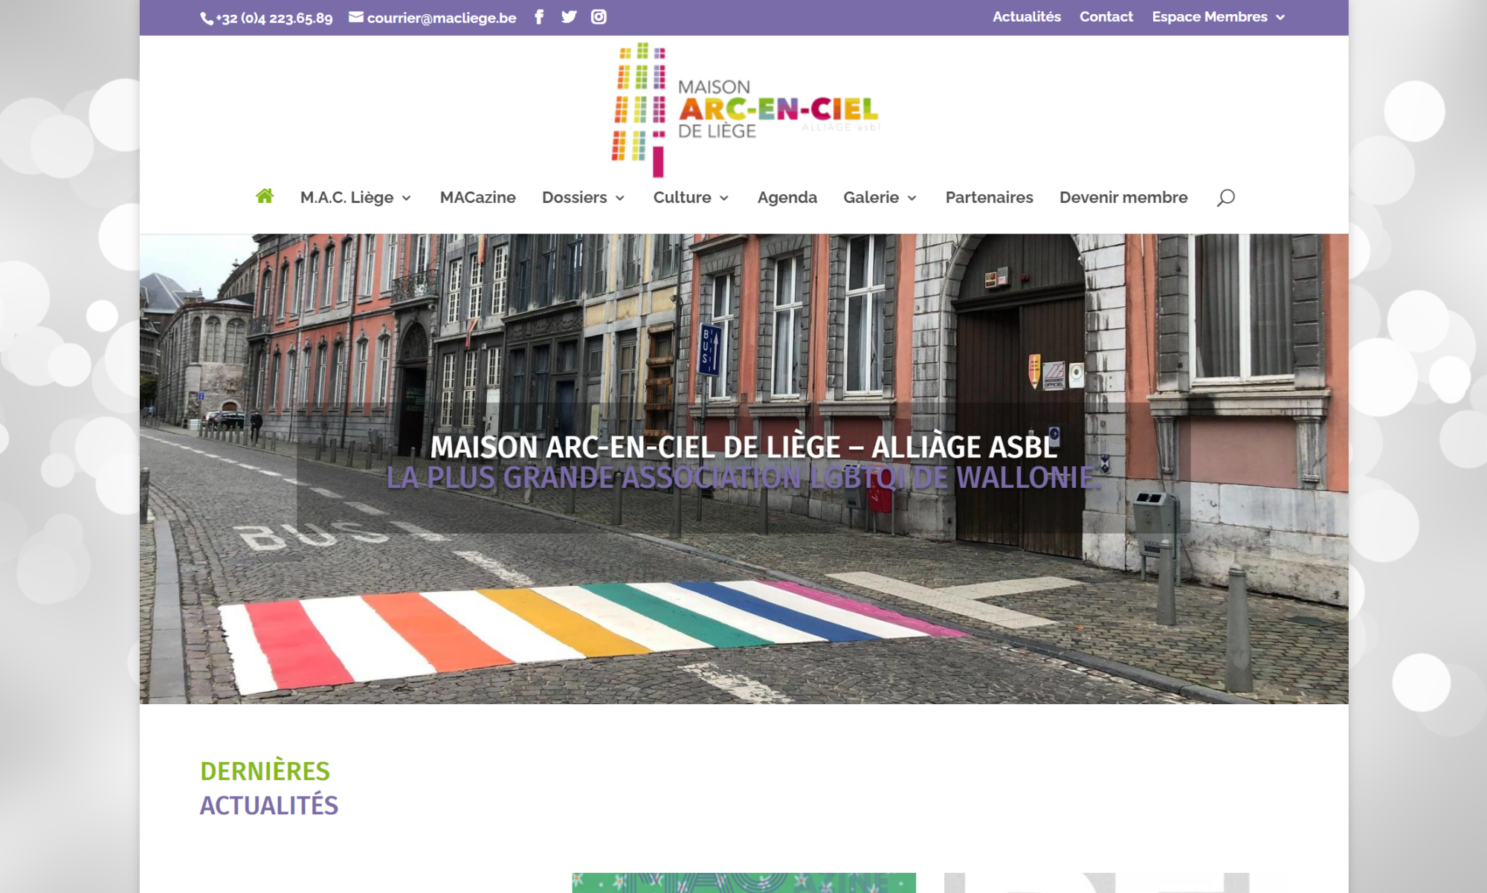Click the Maison Arc-en-Ciel logo
Screen dimensions: 1487x893
746,110
